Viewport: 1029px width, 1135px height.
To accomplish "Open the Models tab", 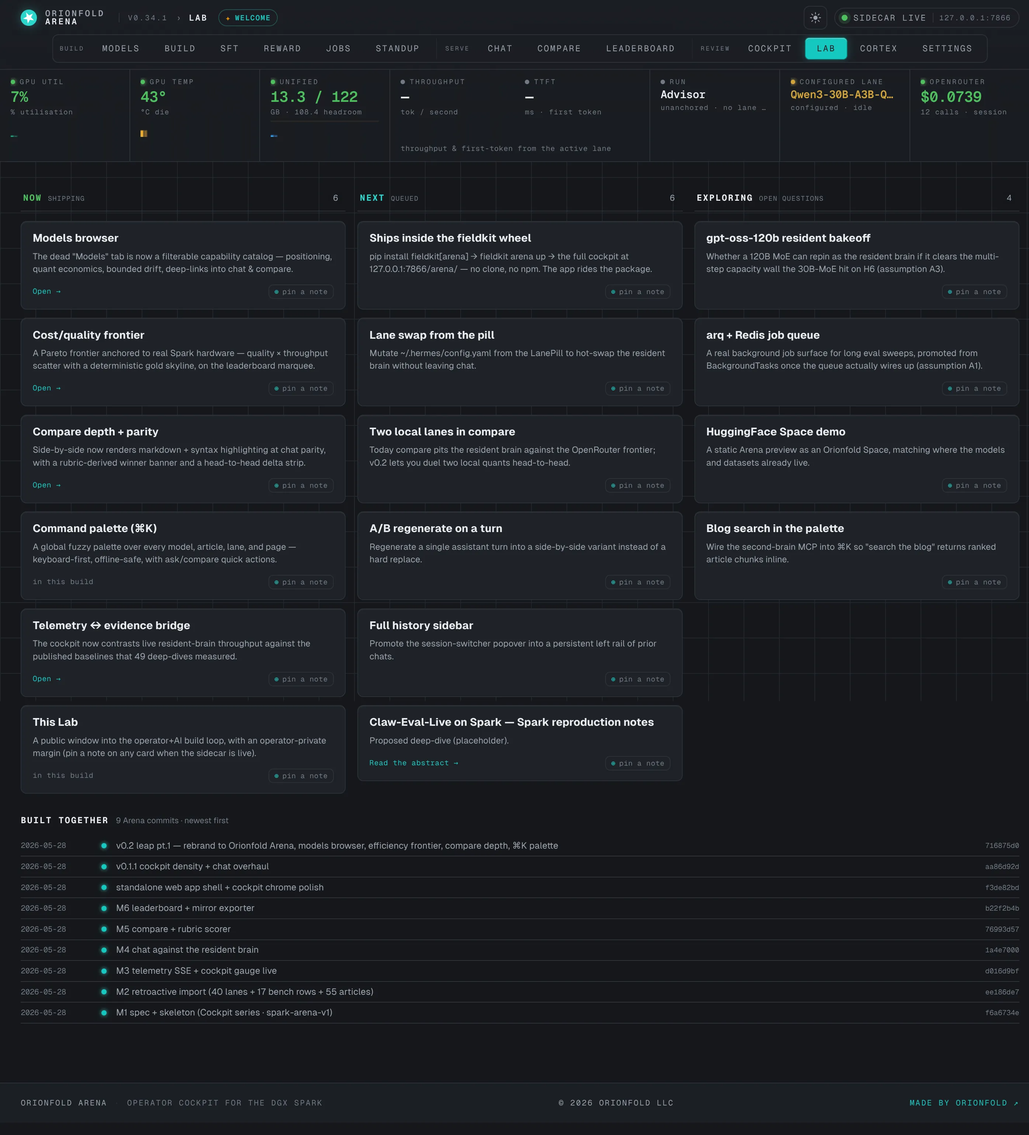I will [120, 48].
